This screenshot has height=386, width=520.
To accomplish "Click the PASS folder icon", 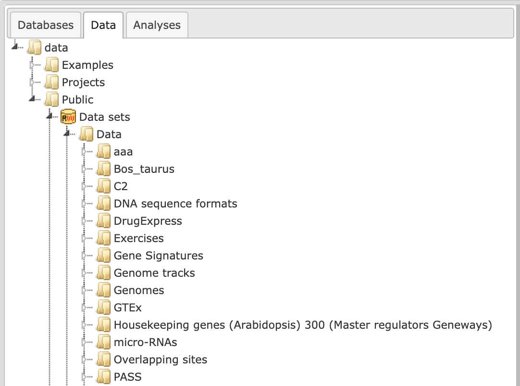I will [103, 377].
